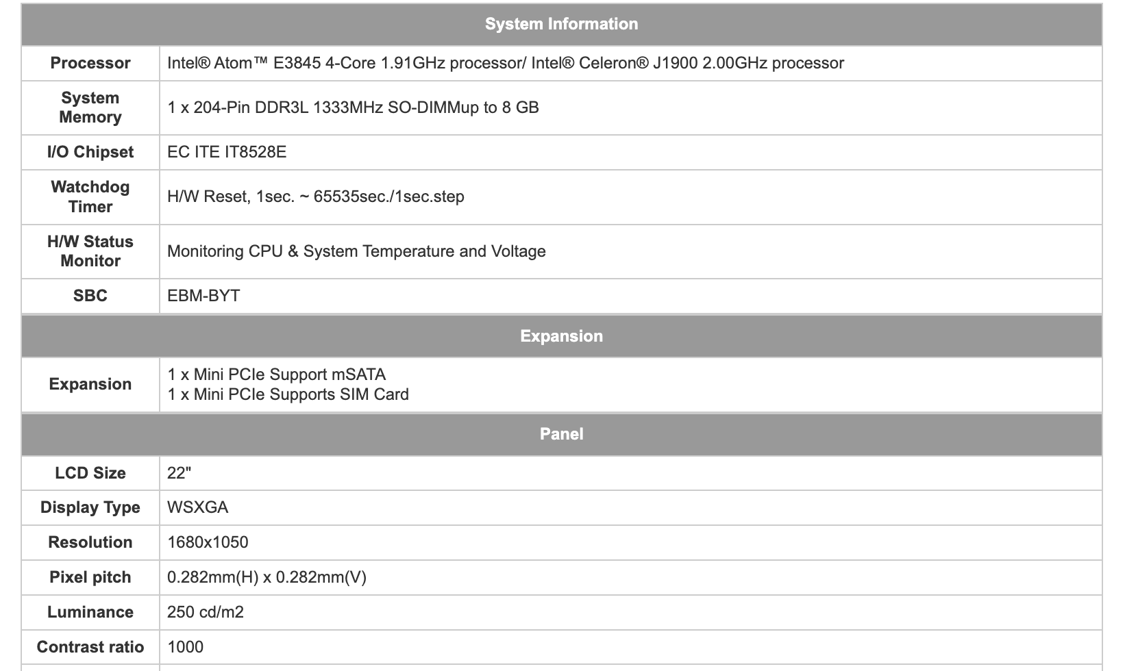
Task: Click the H/W Reset timer value text
Action: [x=316, y=197]
